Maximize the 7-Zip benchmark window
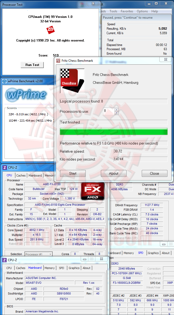The height and width of the screenshot is (315, 174). [156, 3]
